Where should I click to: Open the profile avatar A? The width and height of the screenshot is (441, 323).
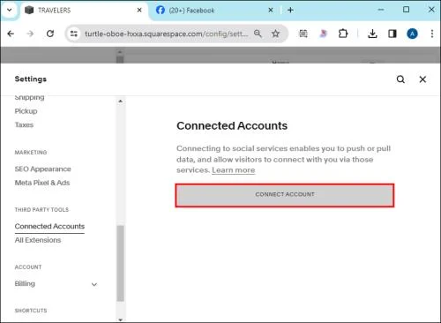tap(412, 34)
